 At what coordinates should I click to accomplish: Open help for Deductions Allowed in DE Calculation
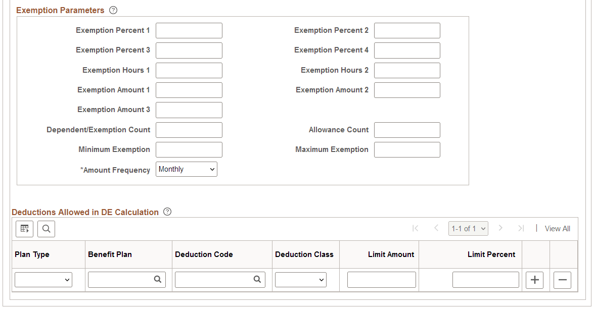tap(167, 212)
